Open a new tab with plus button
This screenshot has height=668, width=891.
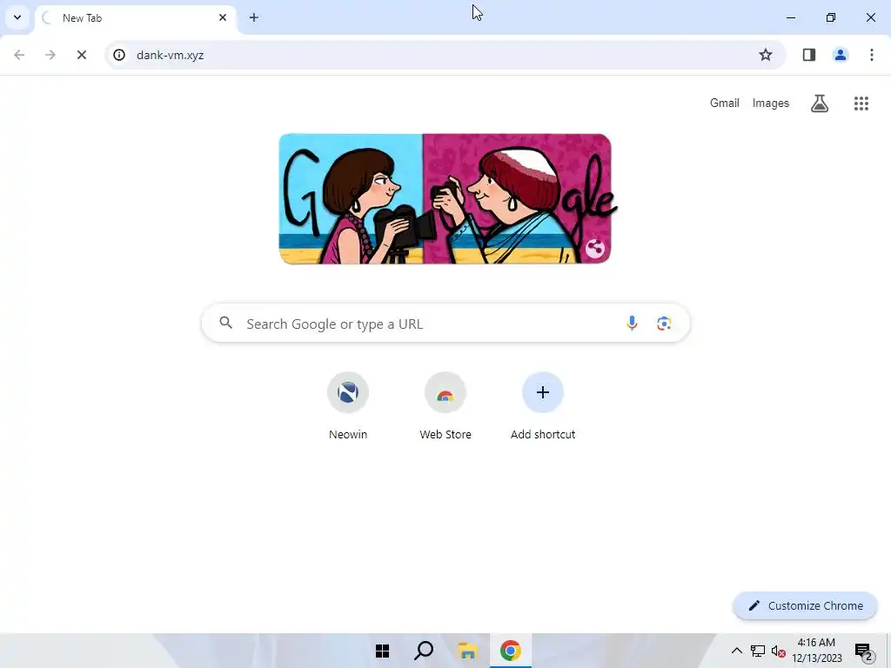coord(254,17)
